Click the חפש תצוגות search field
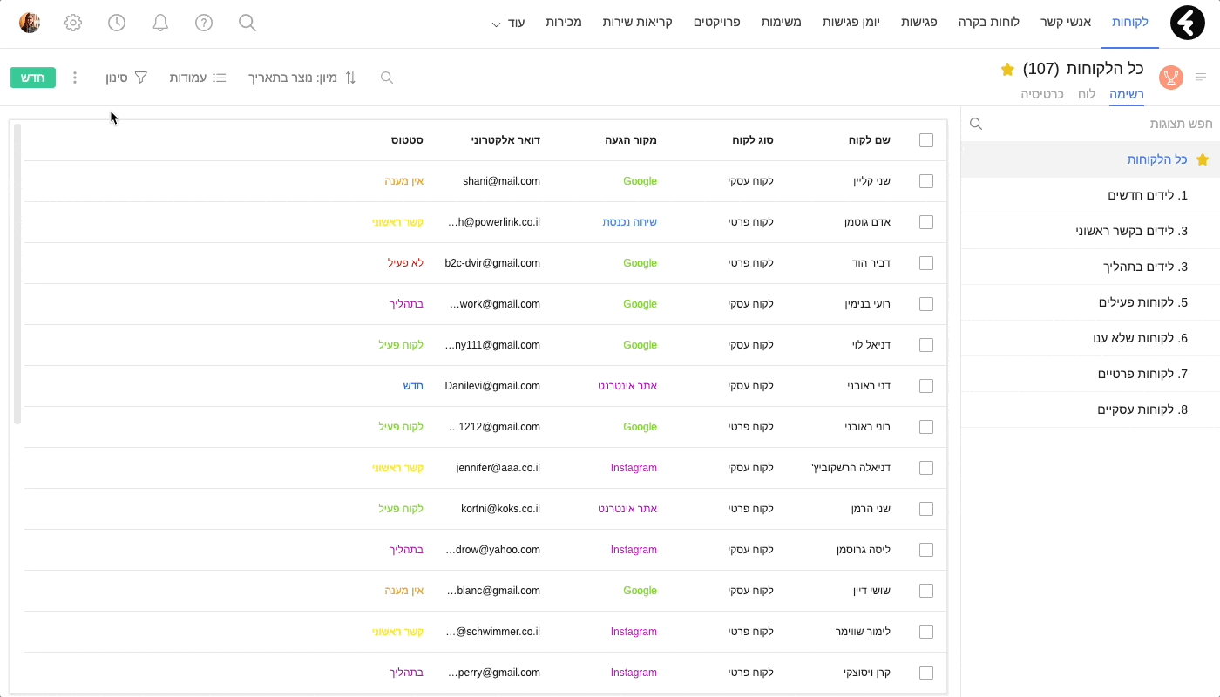This screenshot has width=1220, height=697. click(1090, 124)
